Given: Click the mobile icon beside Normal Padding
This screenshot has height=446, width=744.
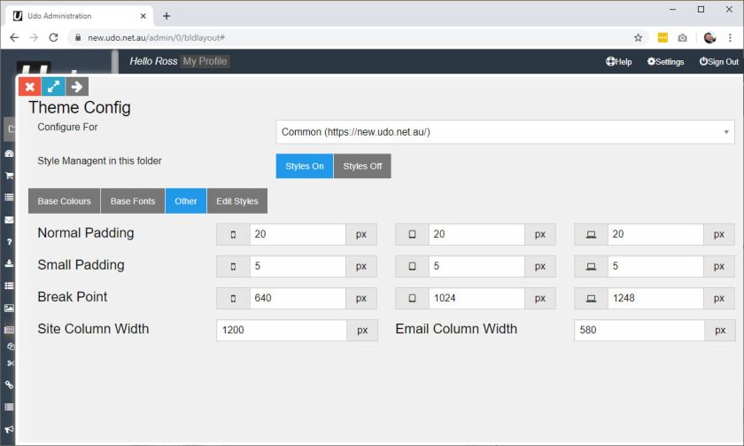Looking at the screenshot, I should [x=233, y=234].
